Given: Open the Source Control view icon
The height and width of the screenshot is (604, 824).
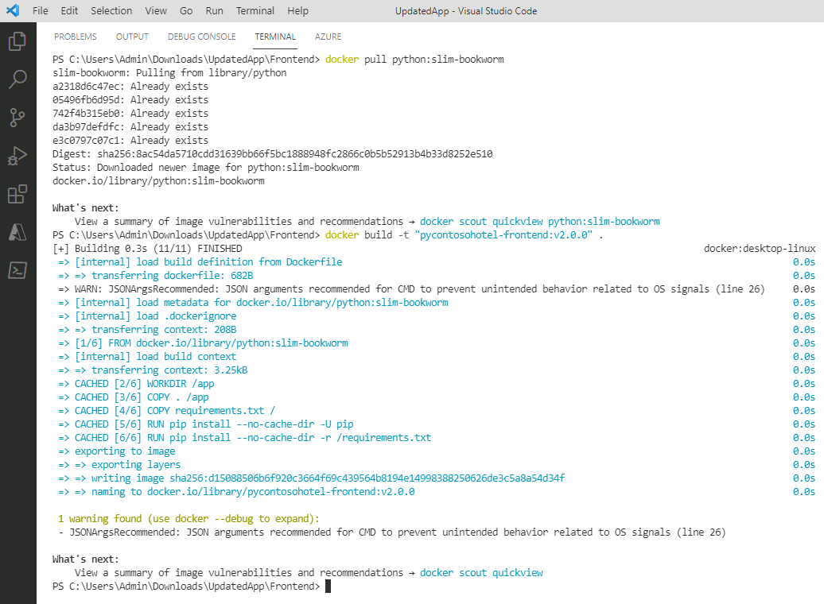Looking at the screenshot, I should [17, 118].
